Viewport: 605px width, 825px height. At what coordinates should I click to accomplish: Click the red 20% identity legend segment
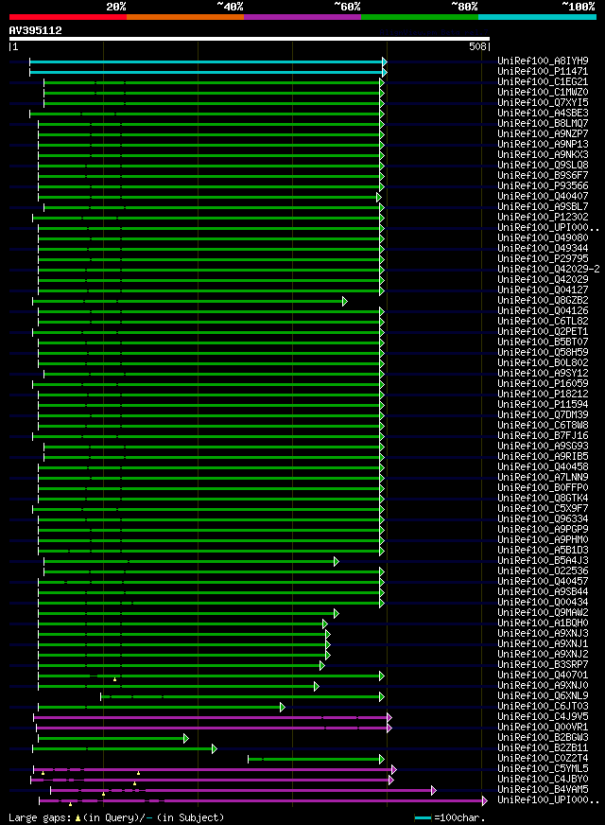(x=68, y=17)
